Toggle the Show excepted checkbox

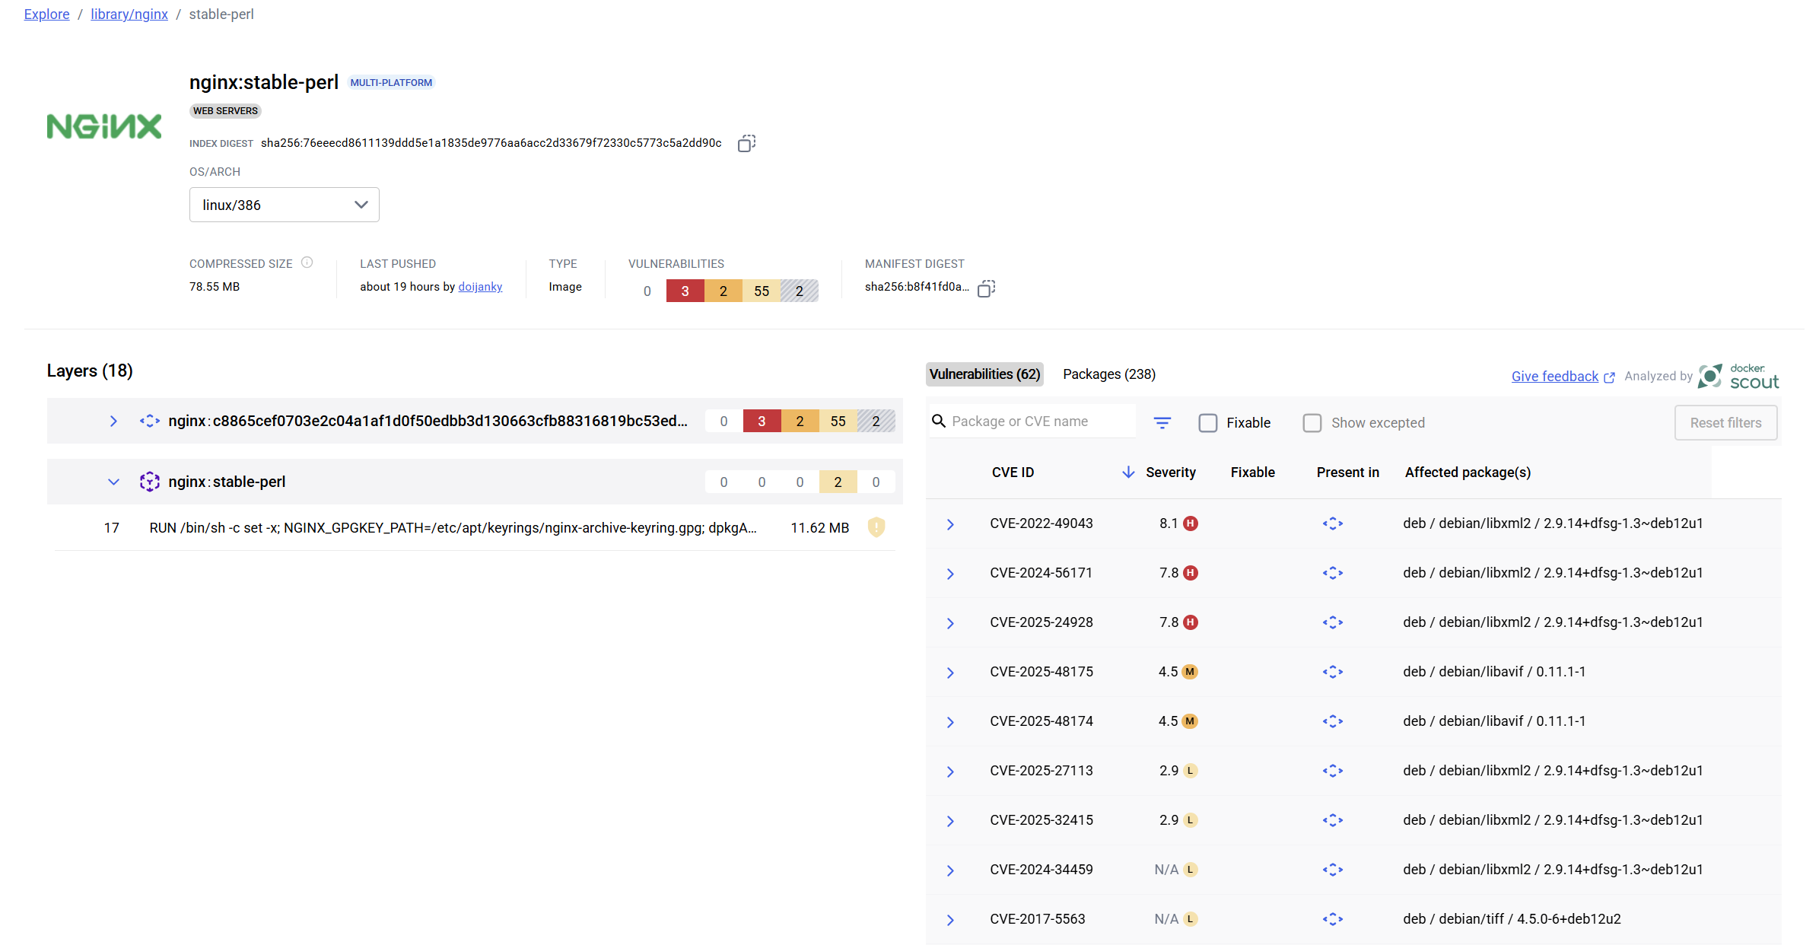pos(1312,423)
